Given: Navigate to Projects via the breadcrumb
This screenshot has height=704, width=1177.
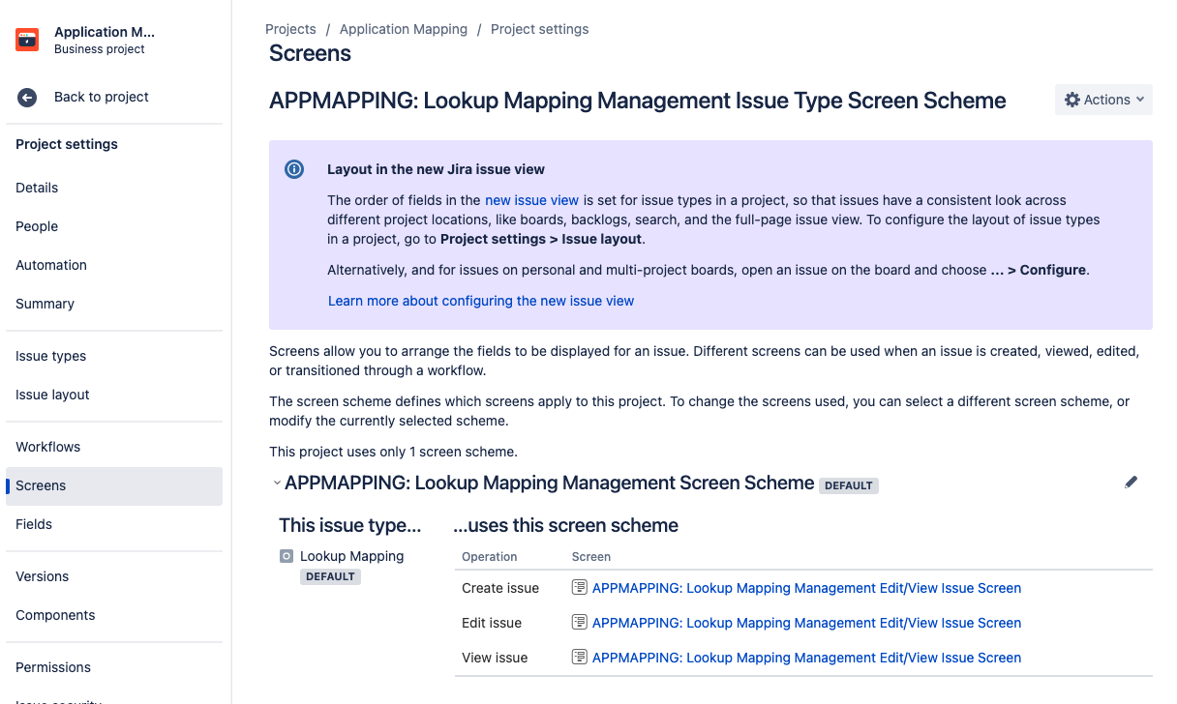Looking at the screenshot, I should (x=290, y=29).
